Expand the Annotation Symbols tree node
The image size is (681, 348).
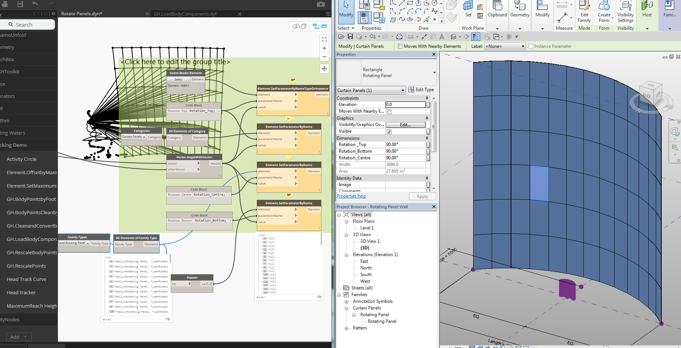(346, 302)
